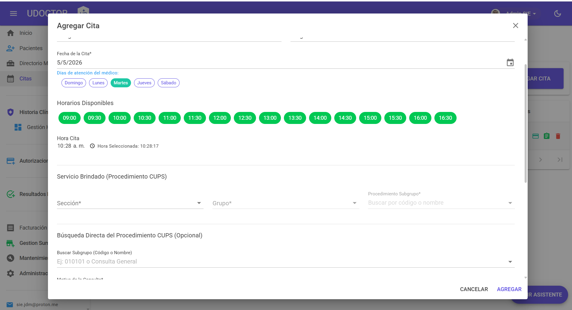Click the green clipboard icon

547,136
